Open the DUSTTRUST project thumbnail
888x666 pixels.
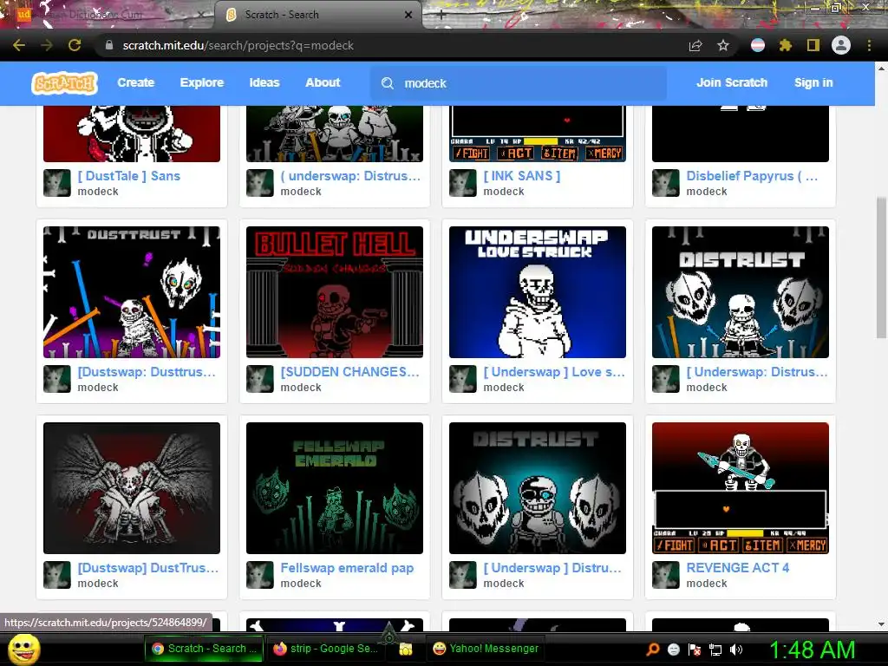132,292
